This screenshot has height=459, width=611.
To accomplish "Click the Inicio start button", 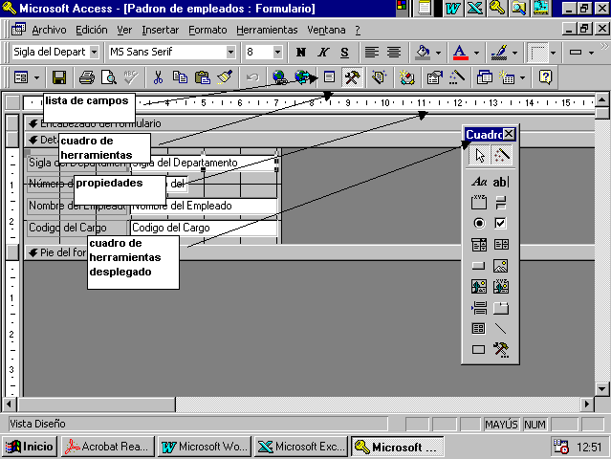I will (30, 447).
